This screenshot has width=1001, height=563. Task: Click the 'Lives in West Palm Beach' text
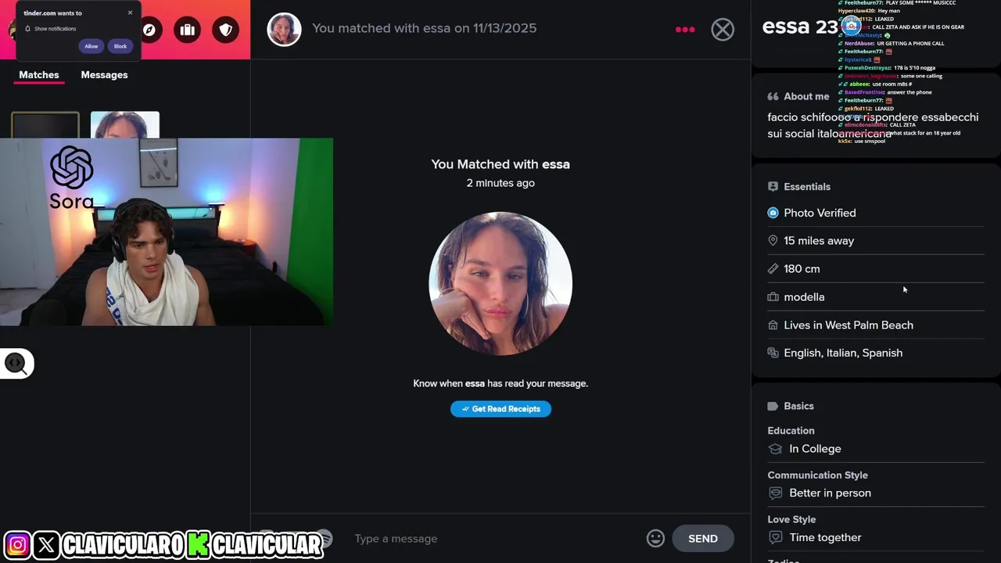[x=849, y=325]
